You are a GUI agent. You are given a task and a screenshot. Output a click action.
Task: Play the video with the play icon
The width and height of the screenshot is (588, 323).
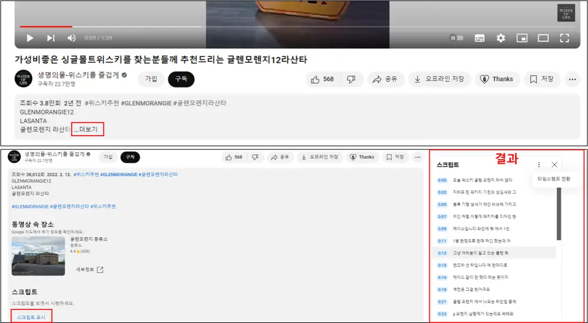30,38
